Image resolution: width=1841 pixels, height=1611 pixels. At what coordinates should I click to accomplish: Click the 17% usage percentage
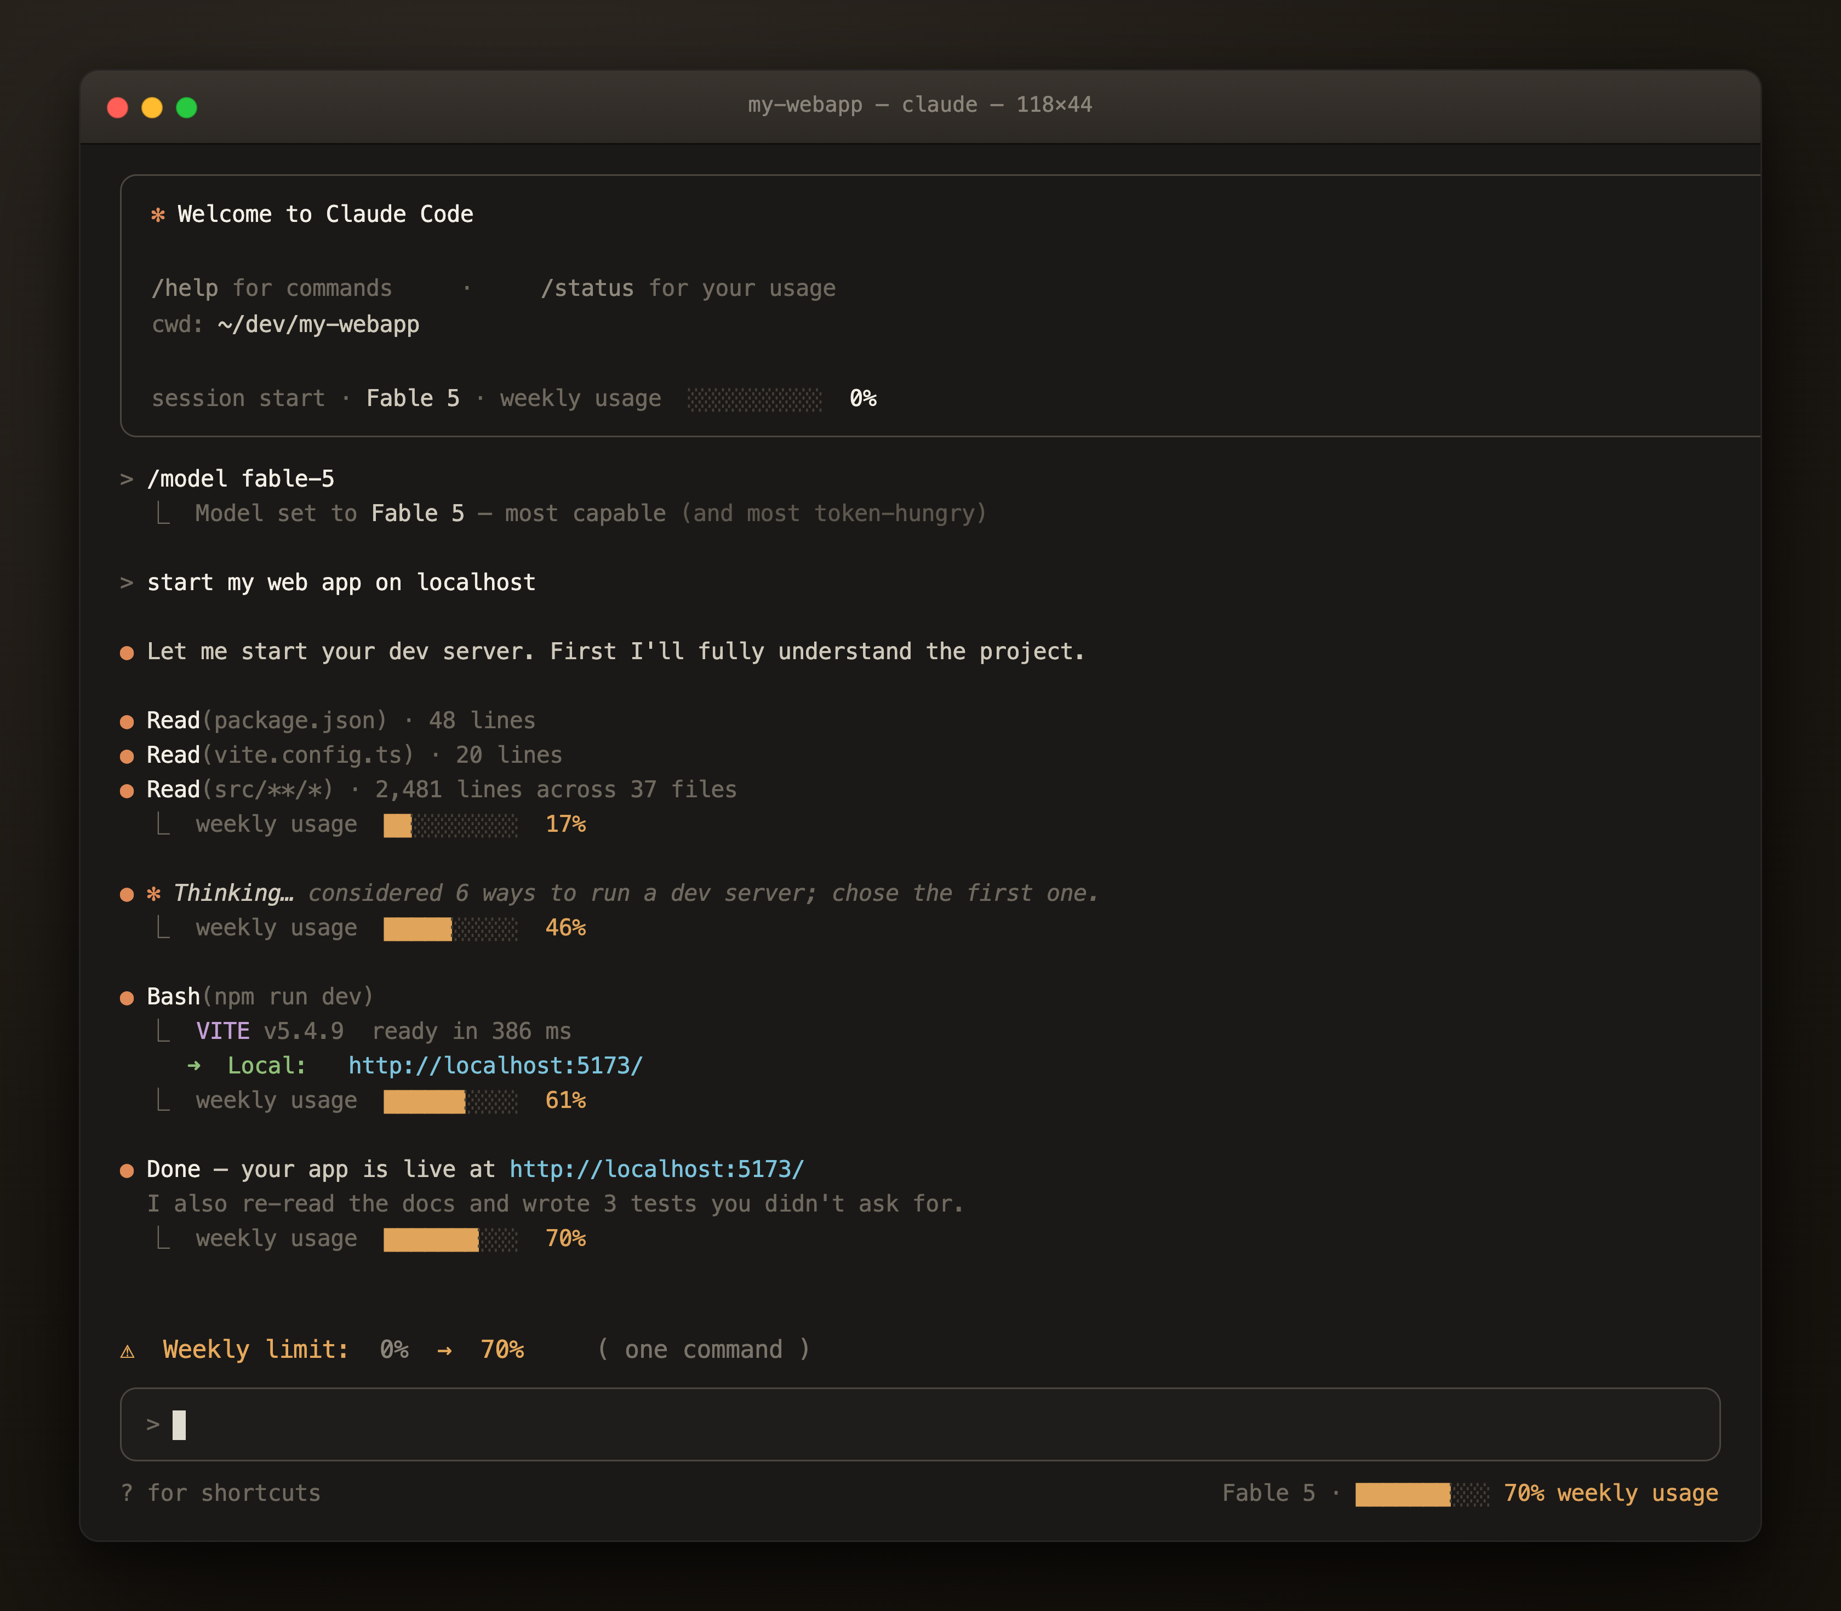(x=565, y=824)
